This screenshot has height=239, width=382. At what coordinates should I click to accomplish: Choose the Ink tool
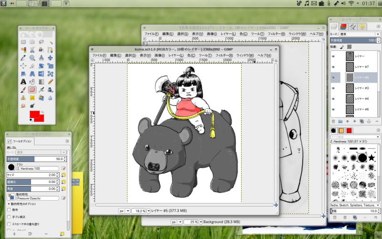(50, 90)
